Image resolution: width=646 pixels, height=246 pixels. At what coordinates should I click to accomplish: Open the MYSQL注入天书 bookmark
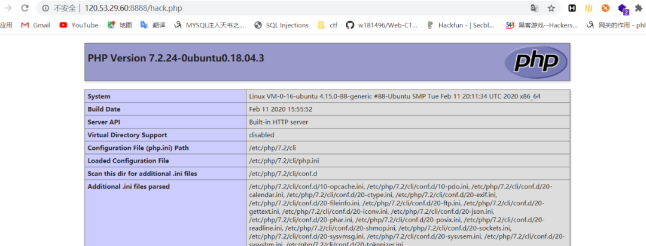click(x=210, y=25)
